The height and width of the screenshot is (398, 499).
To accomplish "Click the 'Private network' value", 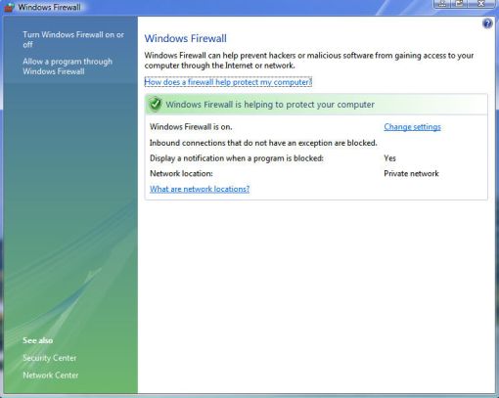I will [411, 173].
